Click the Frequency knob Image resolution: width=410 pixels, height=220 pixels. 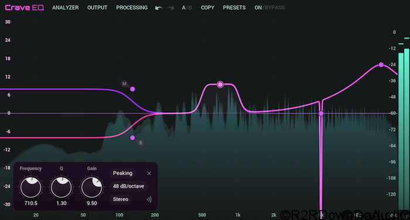[x=31, y=187]
